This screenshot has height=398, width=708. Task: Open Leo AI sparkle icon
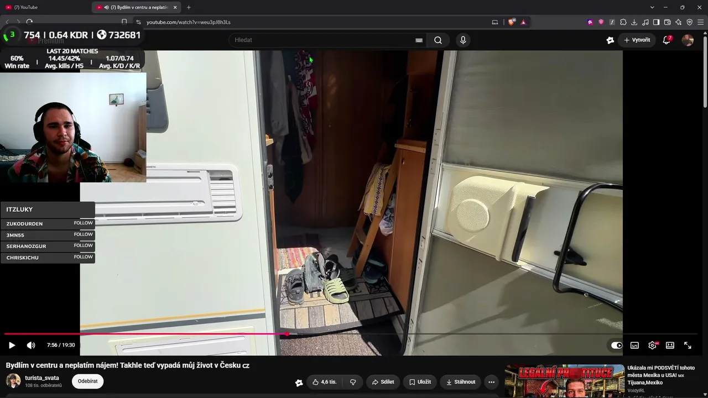(678, 22)
